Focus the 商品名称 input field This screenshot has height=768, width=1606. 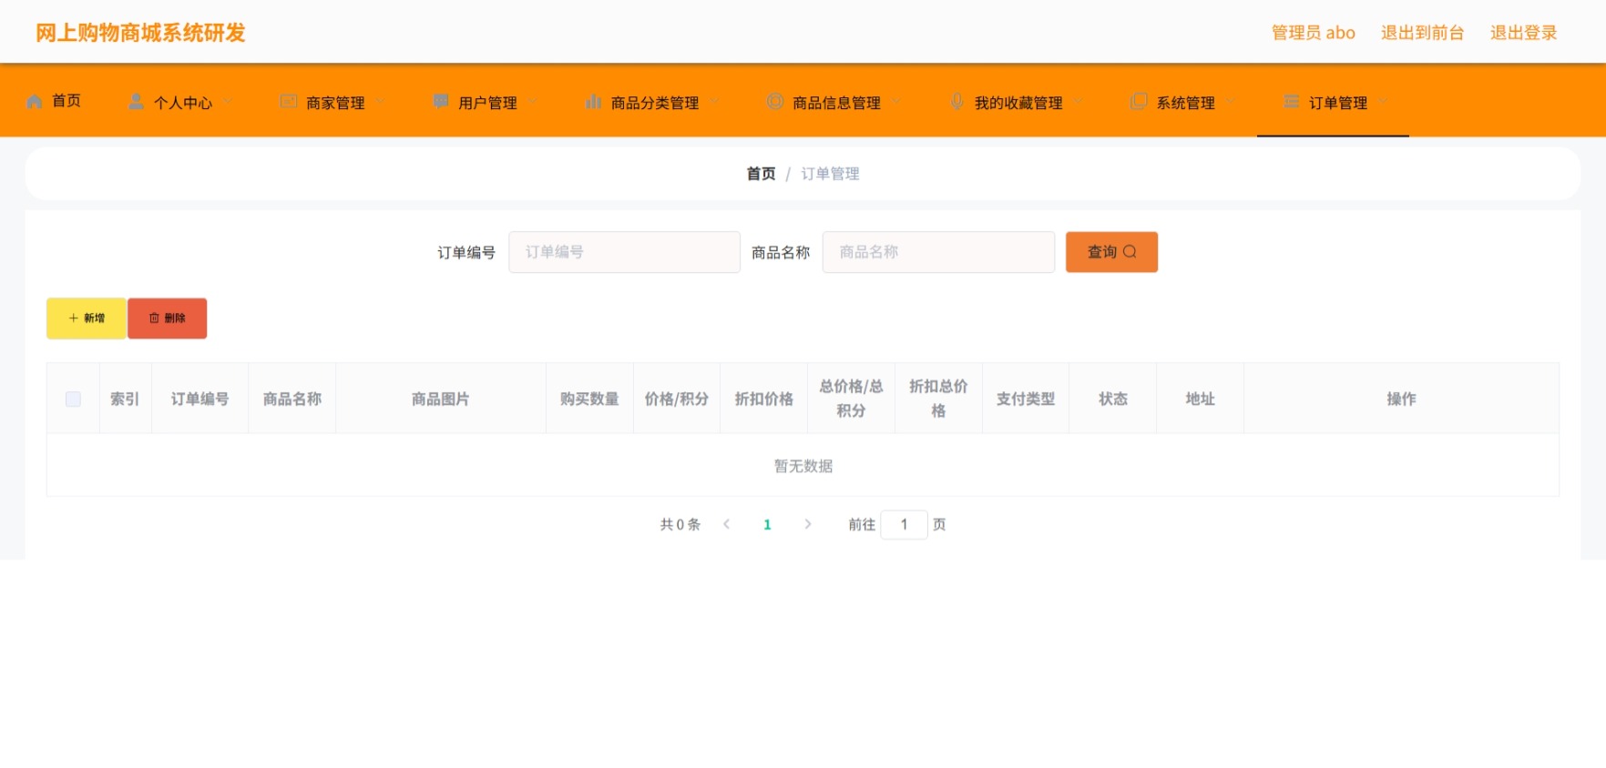pyautogui.click(x=938, y=252)
